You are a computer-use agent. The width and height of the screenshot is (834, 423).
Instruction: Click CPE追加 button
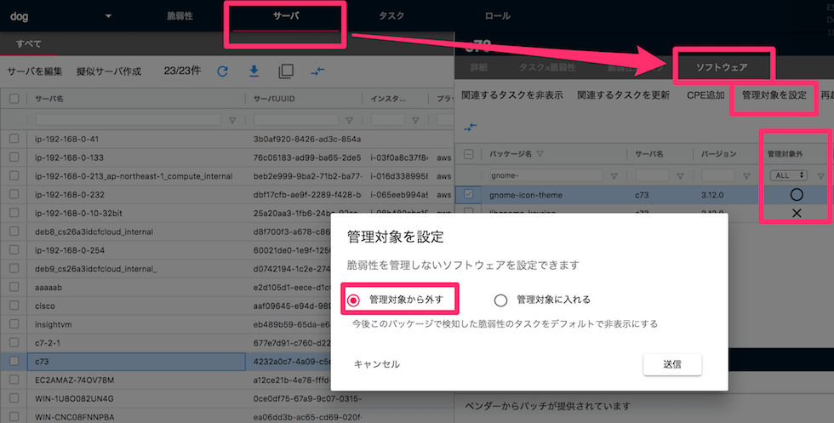click(705, 95)
